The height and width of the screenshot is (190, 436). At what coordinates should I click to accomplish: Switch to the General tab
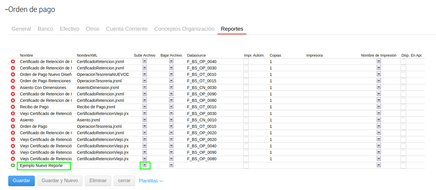tap(21, 29)
